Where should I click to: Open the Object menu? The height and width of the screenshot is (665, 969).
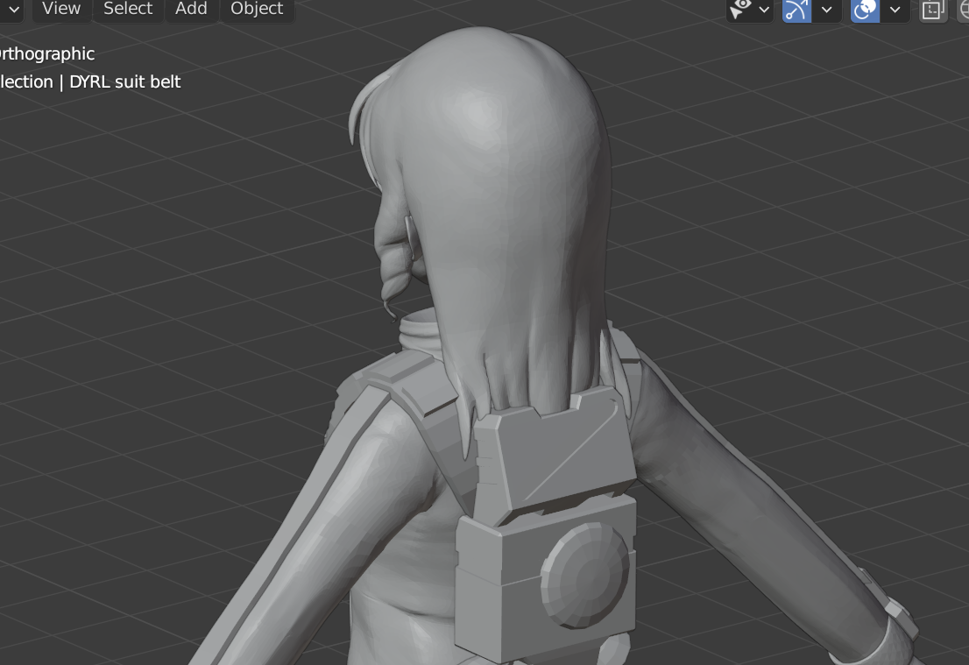coord(257,9)
